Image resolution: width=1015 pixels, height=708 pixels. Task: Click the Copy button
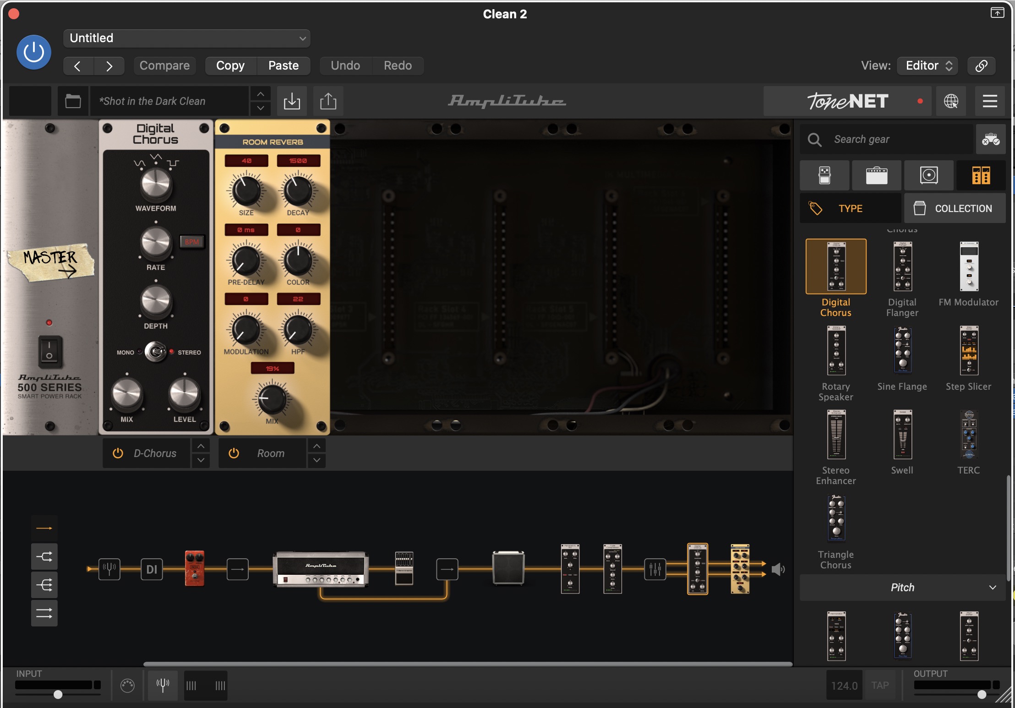pyautogui.click(x=230, y=66)
